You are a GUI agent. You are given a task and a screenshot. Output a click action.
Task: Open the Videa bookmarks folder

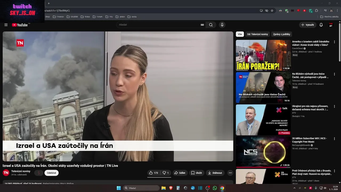click(x=85, y=17)
